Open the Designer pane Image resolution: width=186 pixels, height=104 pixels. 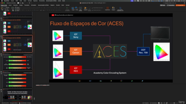[x=113, y=8]
